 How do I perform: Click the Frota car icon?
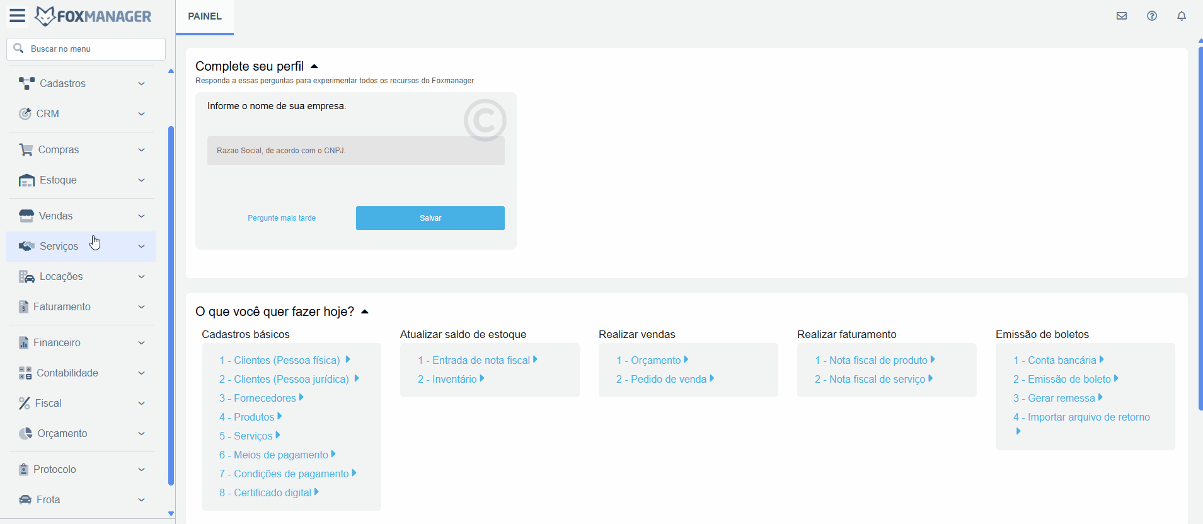tap(25, 499)
